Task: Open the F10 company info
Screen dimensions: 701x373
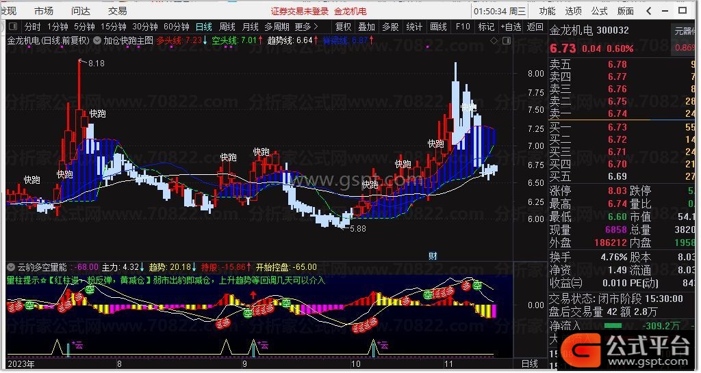Action: [x=463, y=27]
